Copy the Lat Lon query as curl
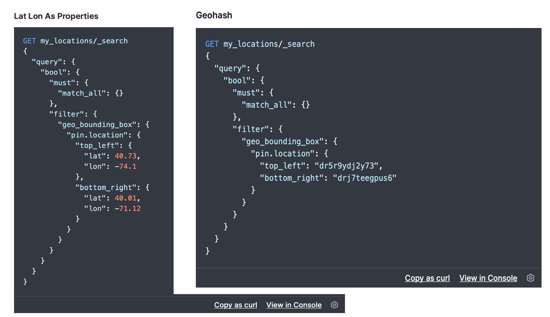Image resolution: width=550 pixels, height=317 pixels. tap(235, 305)
